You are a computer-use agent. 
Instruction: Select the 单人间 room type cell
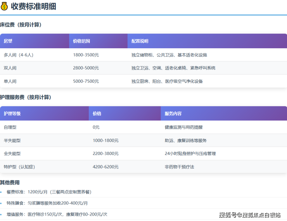(x=10, y=81)
